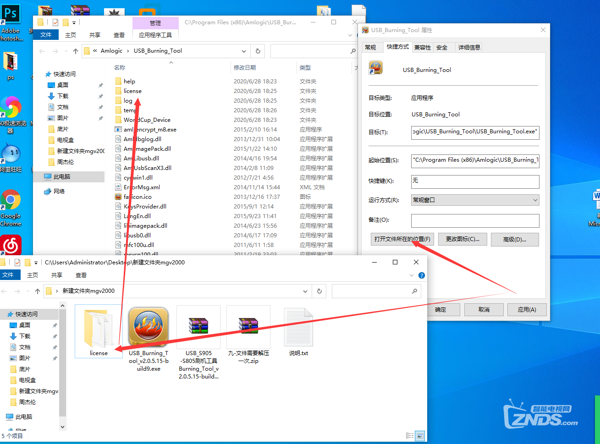Expand the ribbon chevron in the mgv2000 window
Viewport: 600px width, 444px height.
[412, 275]
